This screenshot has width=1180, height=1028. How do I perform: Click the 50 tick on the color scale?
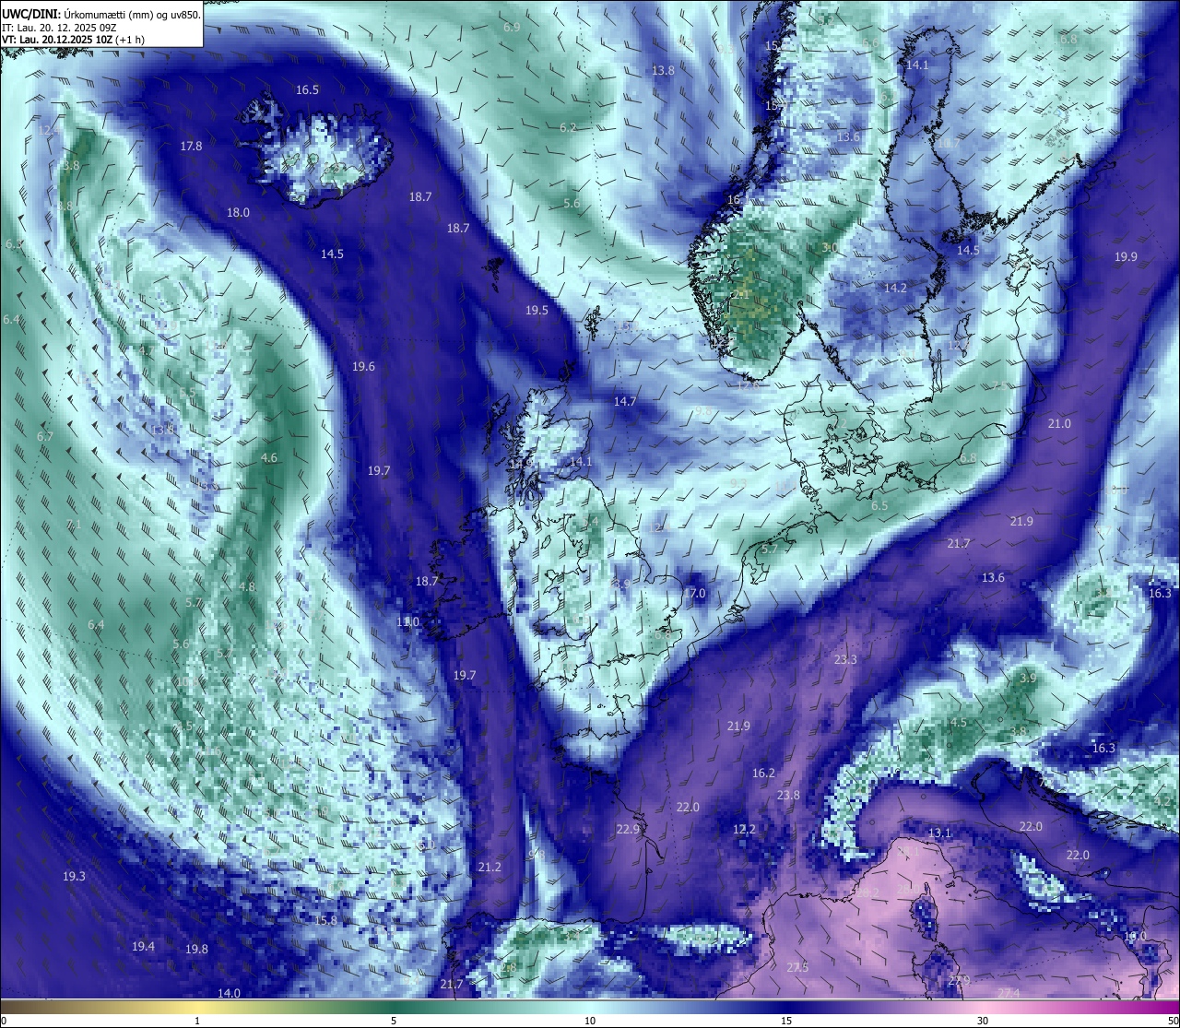click(x=1172, y=1021)
